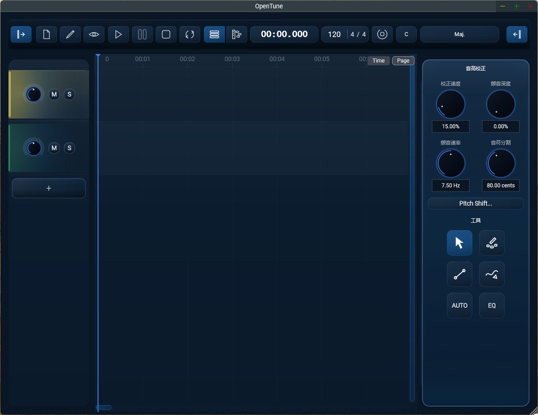This screenshot has width=538, height=415.
Task: Open the Pitch Shift... dialog
Action: click(x=476, y=203)
